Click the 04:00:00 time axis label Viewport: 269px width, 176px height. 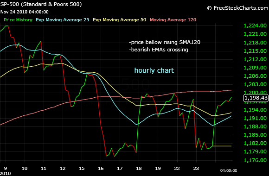click(229, 170)
